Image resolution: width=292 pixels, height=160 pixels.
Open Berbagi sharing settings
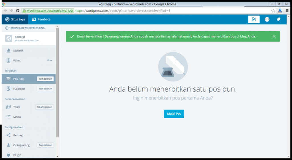pos(29,135)
